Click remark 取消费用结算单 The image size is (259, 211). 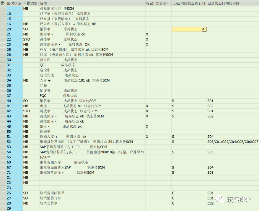pos(52,193)
